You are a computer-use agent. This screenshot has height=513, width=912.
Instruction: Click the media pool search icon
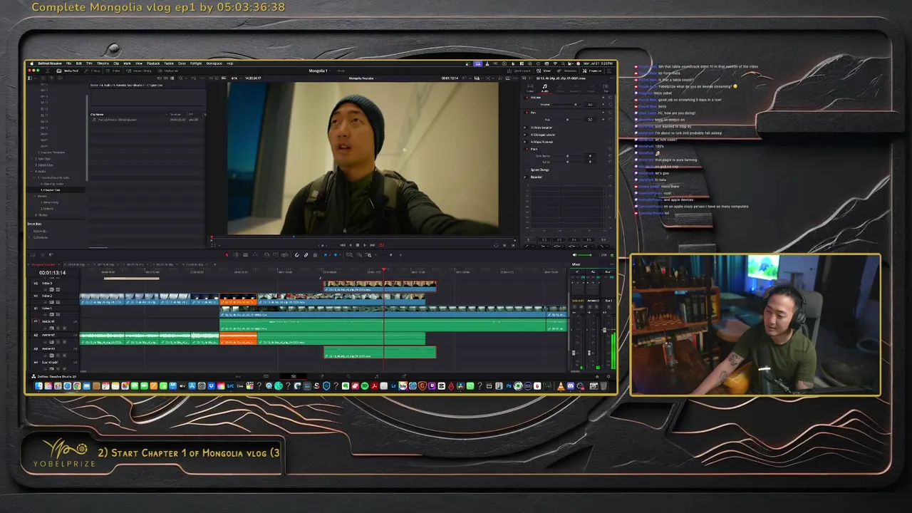180,78
